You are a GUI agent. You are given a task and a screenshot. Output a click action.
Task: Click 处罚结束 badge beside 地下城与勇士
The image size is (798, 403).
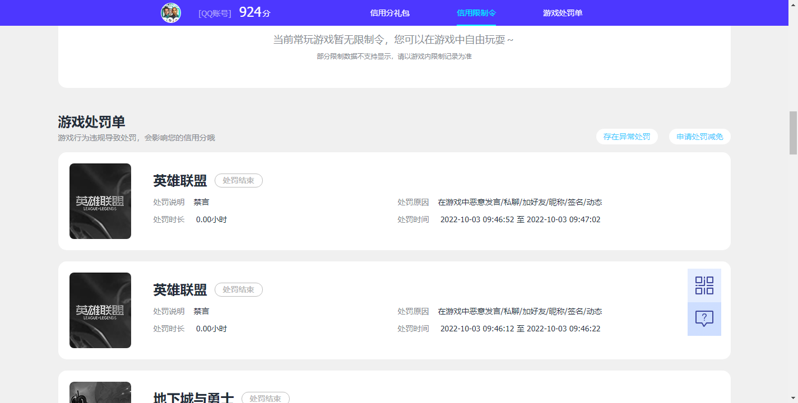[266, 398]
